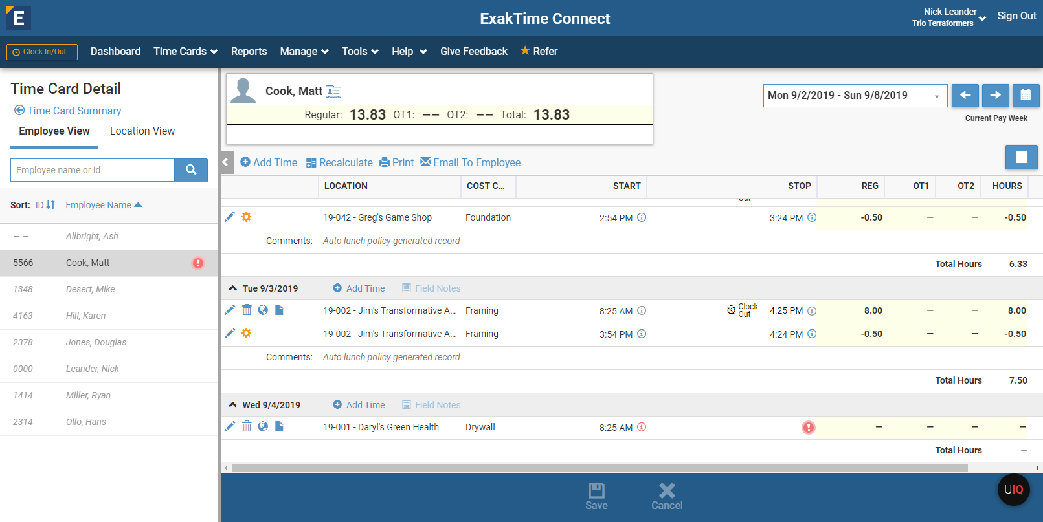Screen dimensions: 1043x522
Task: Delete the Tue 9/3 Framing 8:25 AM record
Action: [247, 310]
